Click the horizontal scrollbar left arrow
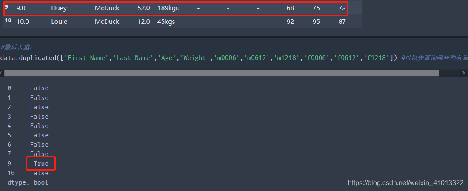This screenshot has width=468, height=191. point(2,73)
